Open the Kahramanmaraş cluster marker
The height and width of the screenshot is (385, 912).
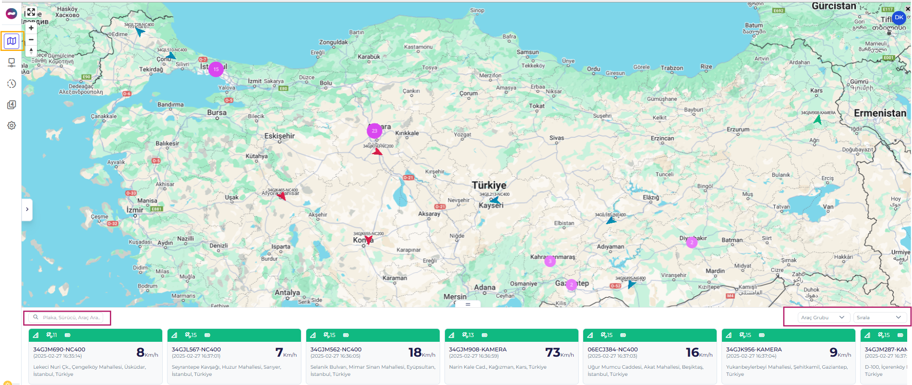tap(550, 261)
